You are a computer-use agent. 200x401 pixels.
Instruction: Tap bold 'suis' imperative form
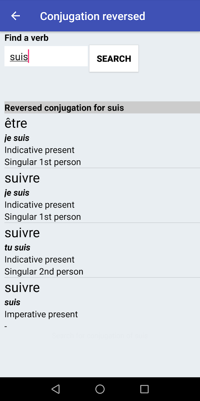tap(12, 302)
